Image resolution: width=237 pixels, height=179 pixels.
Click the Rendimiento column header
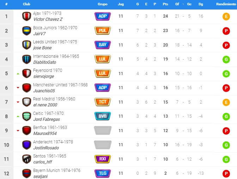tap(226, 4)
